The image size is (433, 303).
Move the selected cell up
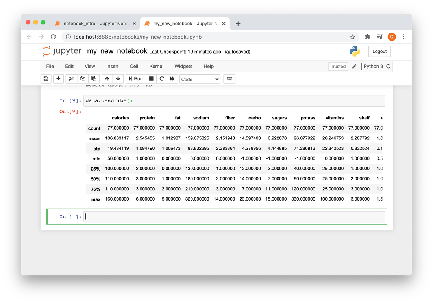107,78
